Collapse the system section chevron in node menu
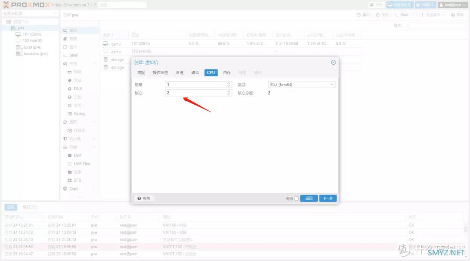 click(x=94, y=64)
